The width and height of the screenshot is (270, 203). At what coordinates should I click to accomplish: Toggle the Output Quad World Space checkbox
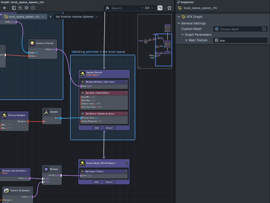[127, 163]
